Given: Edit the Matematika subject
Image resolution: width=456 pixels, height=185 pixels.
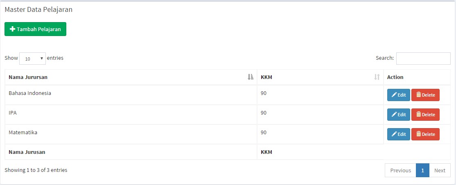Looking at the screenshot, I should [x=398, y=134].
